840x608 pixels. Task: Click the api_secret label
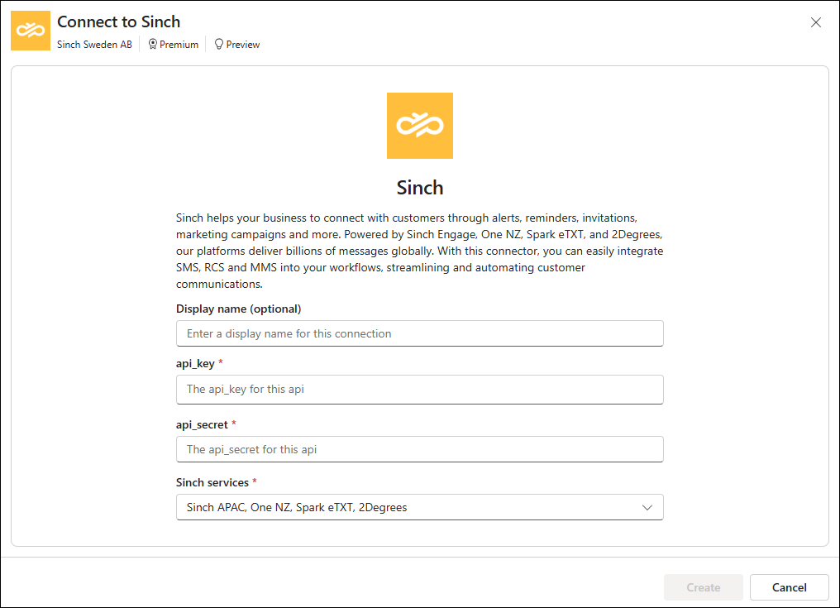202,424
